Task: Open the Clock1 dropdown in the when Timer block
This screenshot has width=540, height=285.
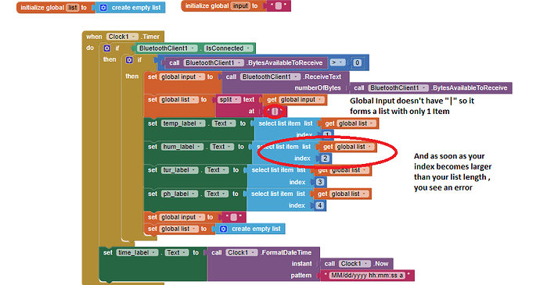Action: pyautogui.click(x=122, y=37)
